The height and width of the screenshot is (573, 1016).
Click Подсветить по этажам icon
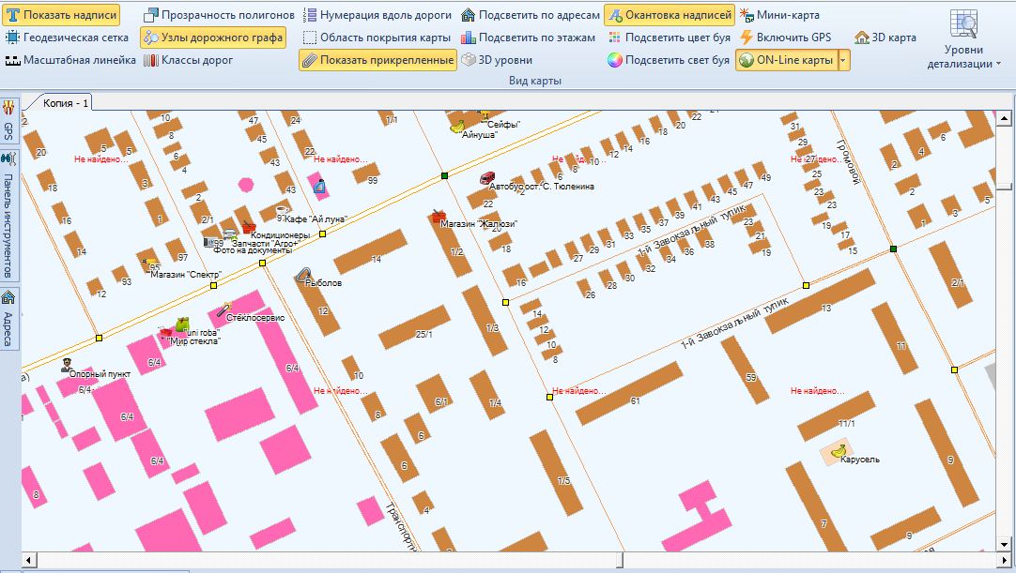pos(469,38)
